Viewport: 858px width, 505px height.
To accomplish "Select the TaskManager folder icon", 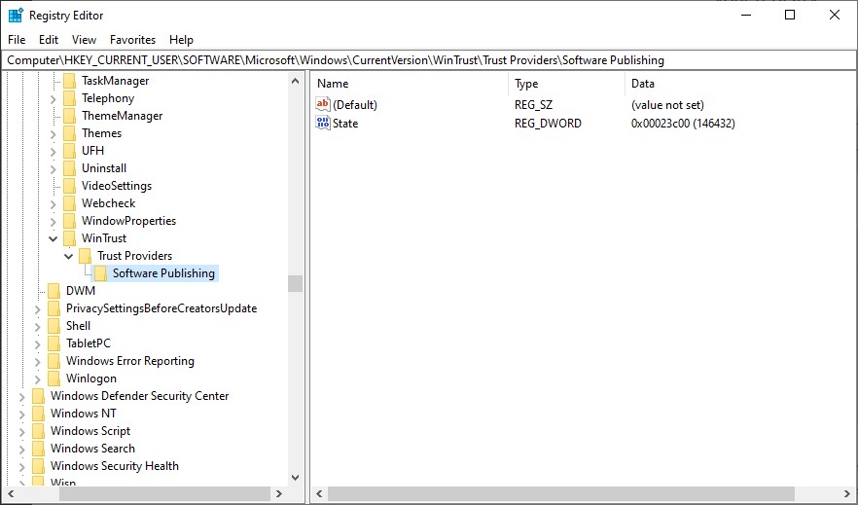I will click(x=69, y=81).
